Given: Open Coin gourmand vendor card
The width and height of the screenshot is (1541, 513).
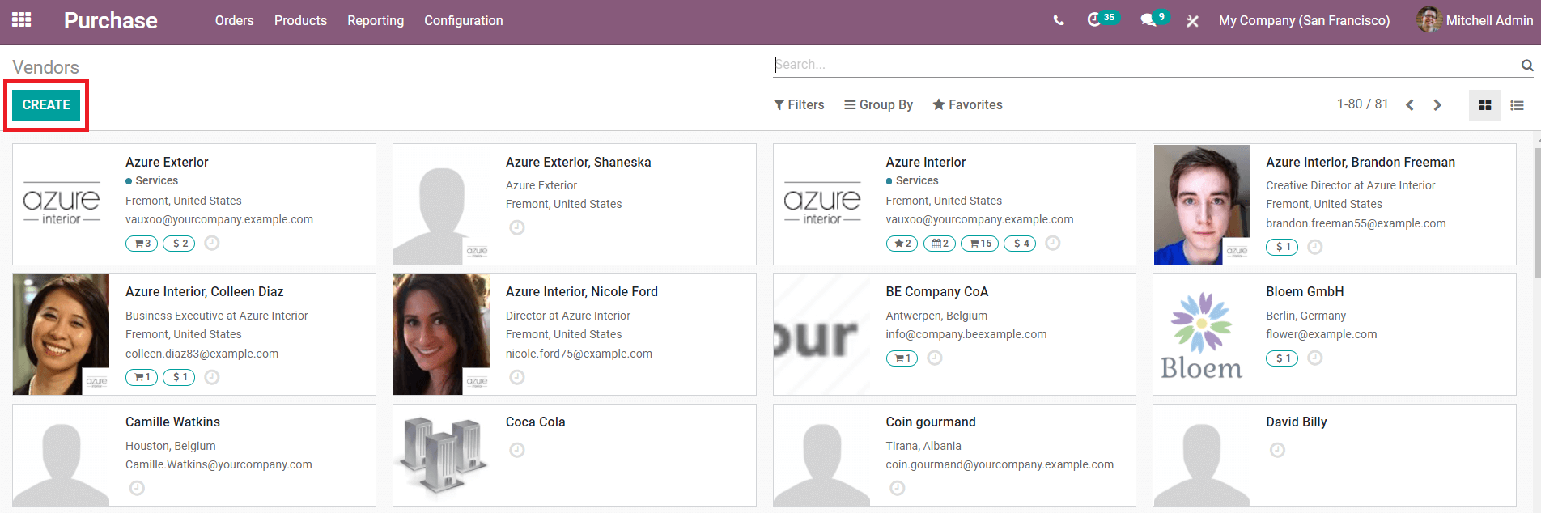Looking at the screenshot, I should click(954, 456).
